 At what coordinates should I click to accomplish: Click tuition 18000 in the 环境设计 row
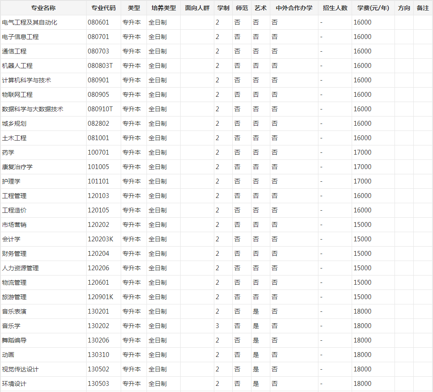click(363, 384)
